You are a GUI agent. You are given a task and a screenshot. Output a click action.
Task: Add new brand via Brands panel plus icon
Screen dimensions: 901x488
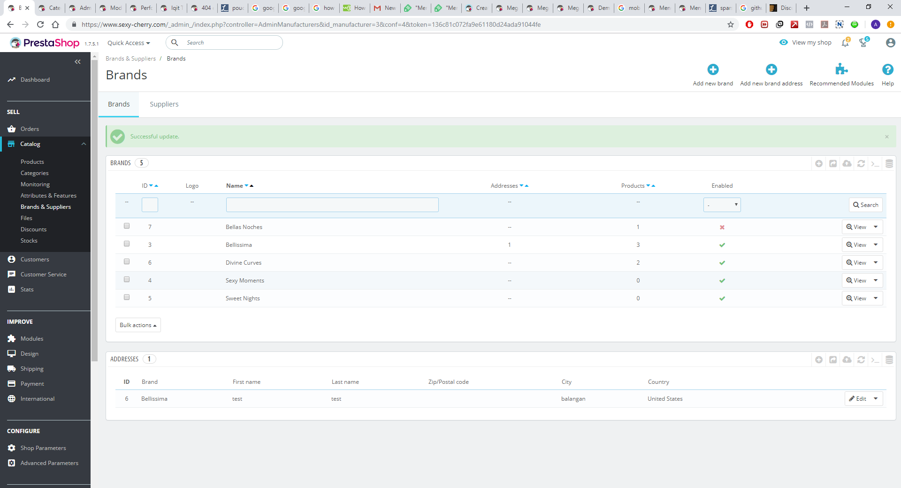(819, 163)
